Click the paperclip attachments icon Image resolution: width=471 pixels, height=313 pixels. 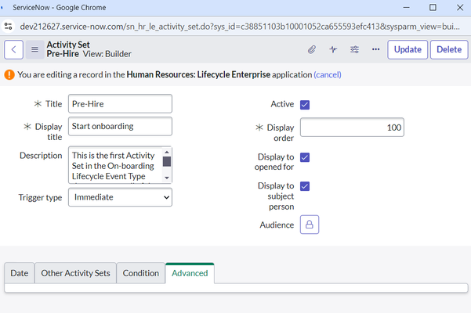click(x=312, y=49)
